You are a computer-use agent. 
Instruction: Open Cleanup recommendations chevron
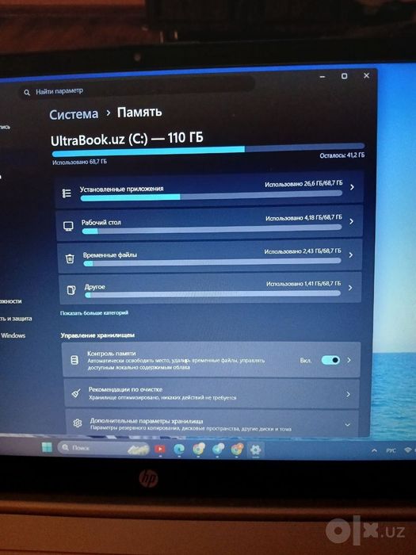[x=348, y=394]
